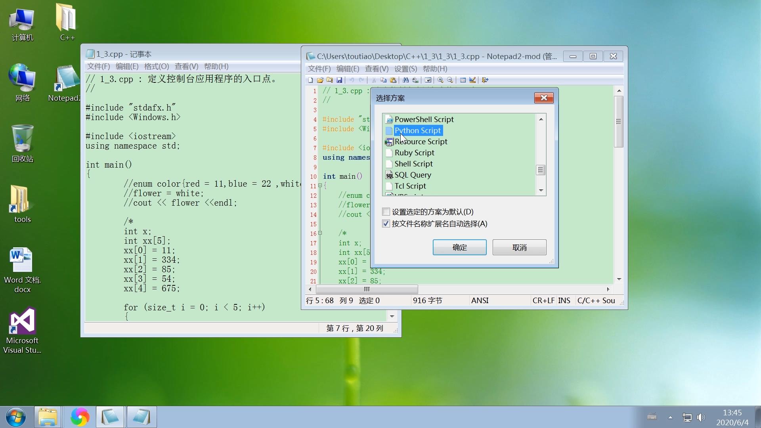The image size is (761, 428).
Task: Open a new file in Notepad2-mod
Action: click(311, 80)
